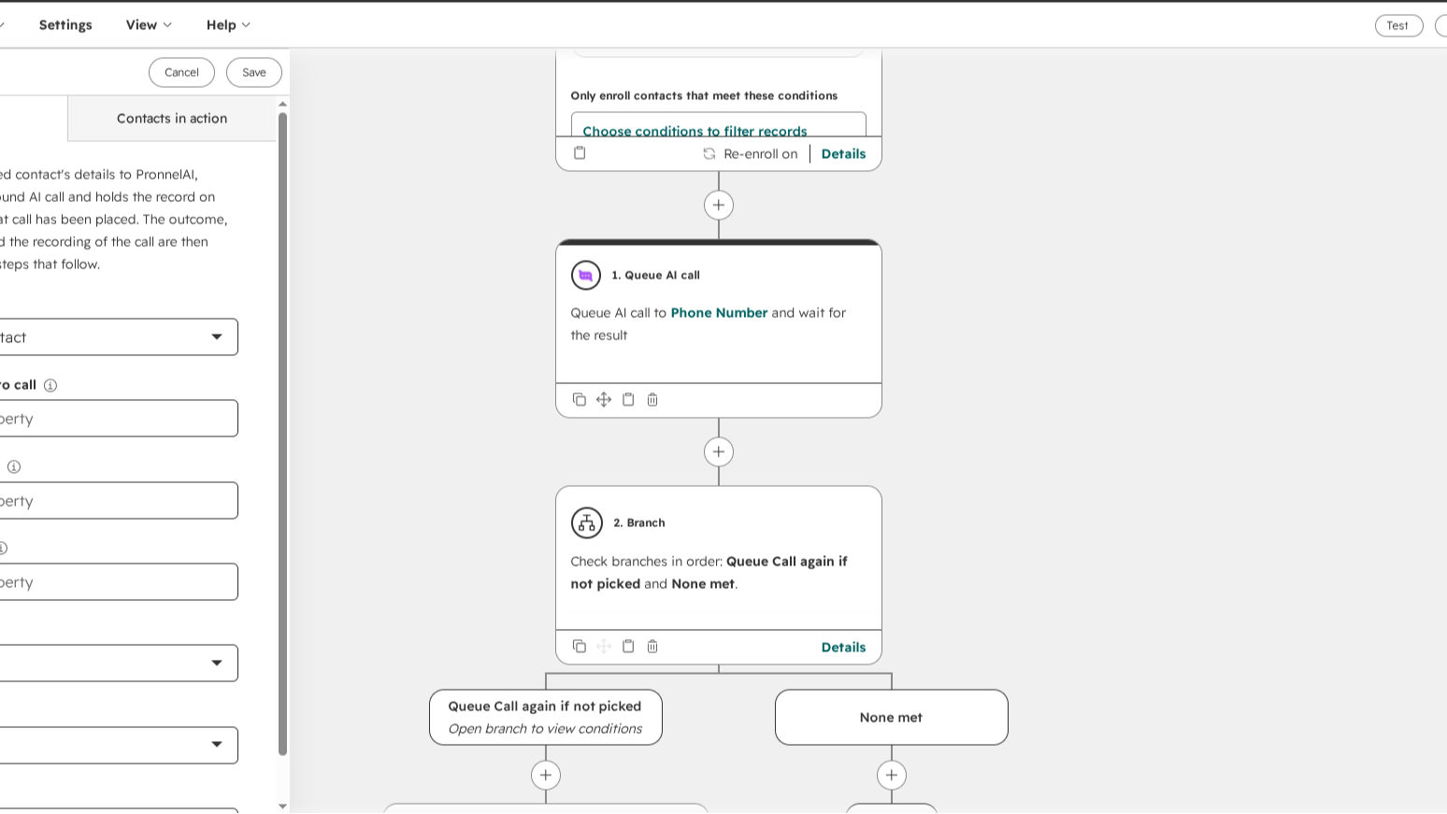Clone the Queue AI call action
This screenshot has width=1447, height=814.
(580, 400)
